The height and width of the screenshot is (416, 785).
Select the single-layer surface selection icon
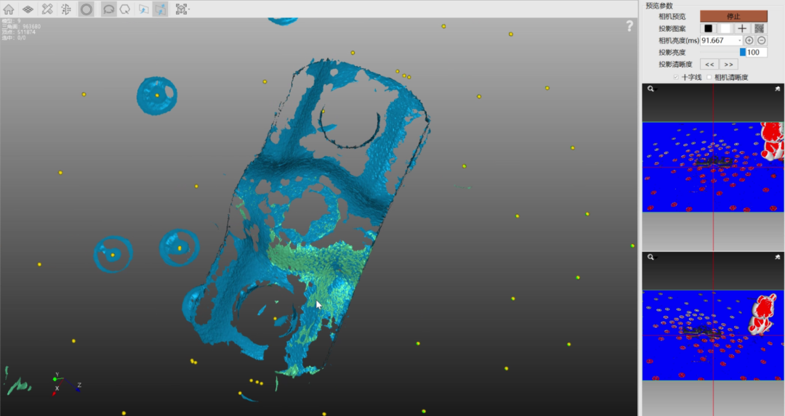pos(144,9)
